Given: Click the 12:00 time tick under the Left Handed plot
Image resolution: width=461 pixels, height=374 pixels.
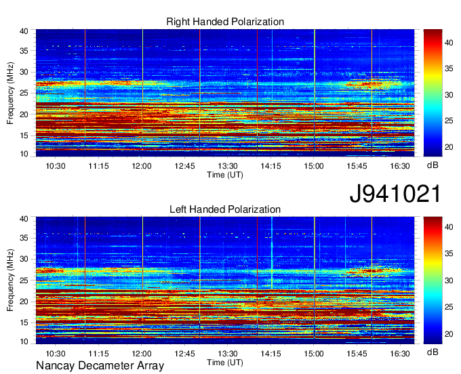Looking at the screenshot, I should 142,354.
